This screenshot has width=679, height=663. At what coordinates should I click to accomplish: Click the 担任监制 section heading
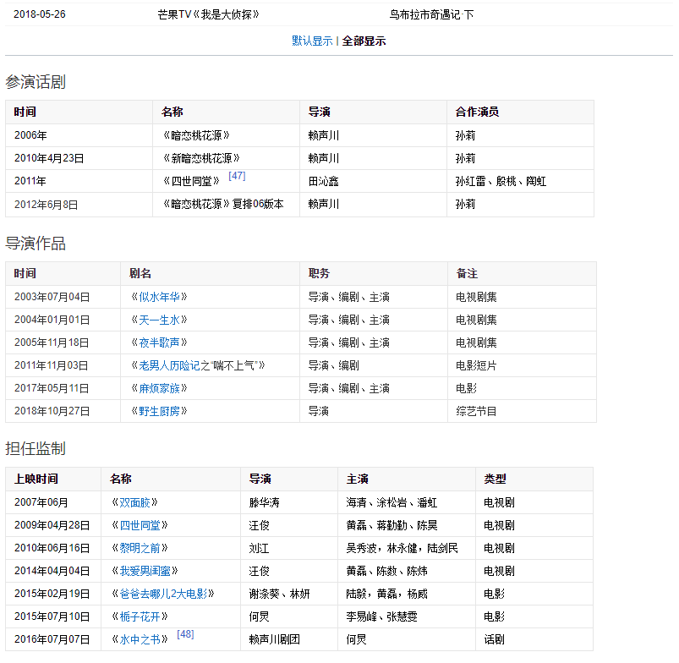(x=36, y=448)
